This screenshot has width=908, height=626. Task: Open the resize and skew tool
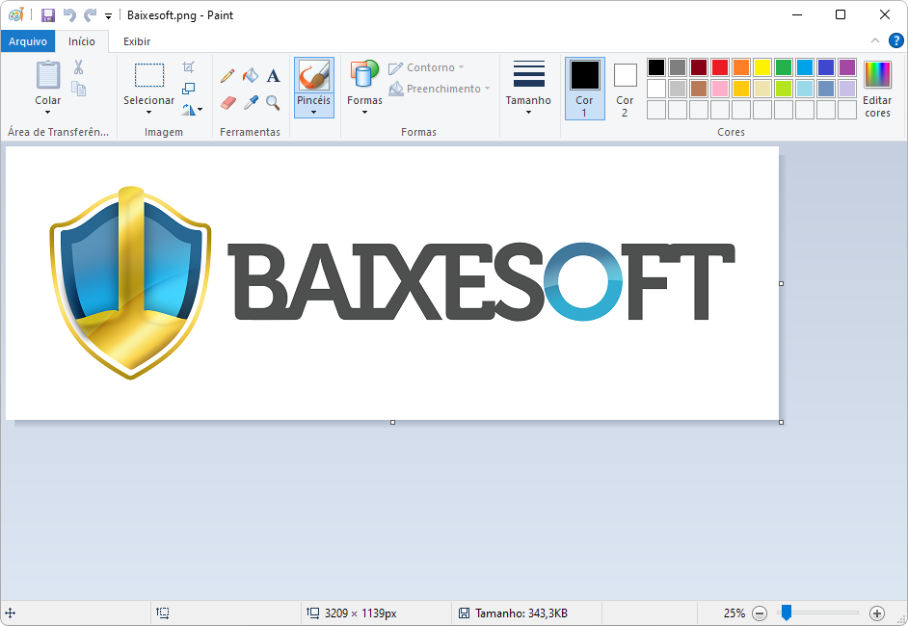point(188,89)
